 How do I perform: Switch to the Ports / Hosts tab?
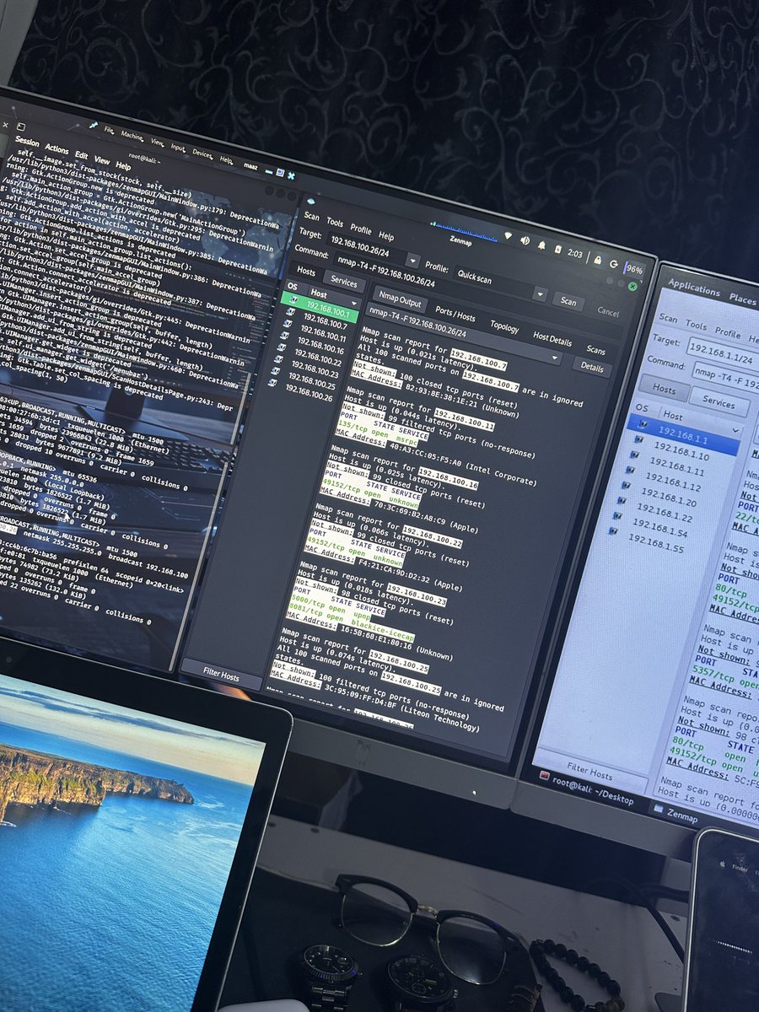[455, 312]
